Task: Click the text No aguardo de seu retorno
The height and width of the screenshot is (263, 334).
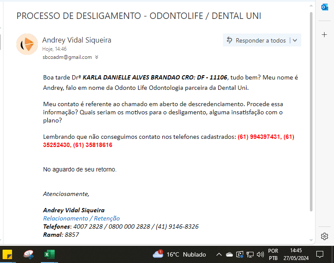Action: point(80,169)
